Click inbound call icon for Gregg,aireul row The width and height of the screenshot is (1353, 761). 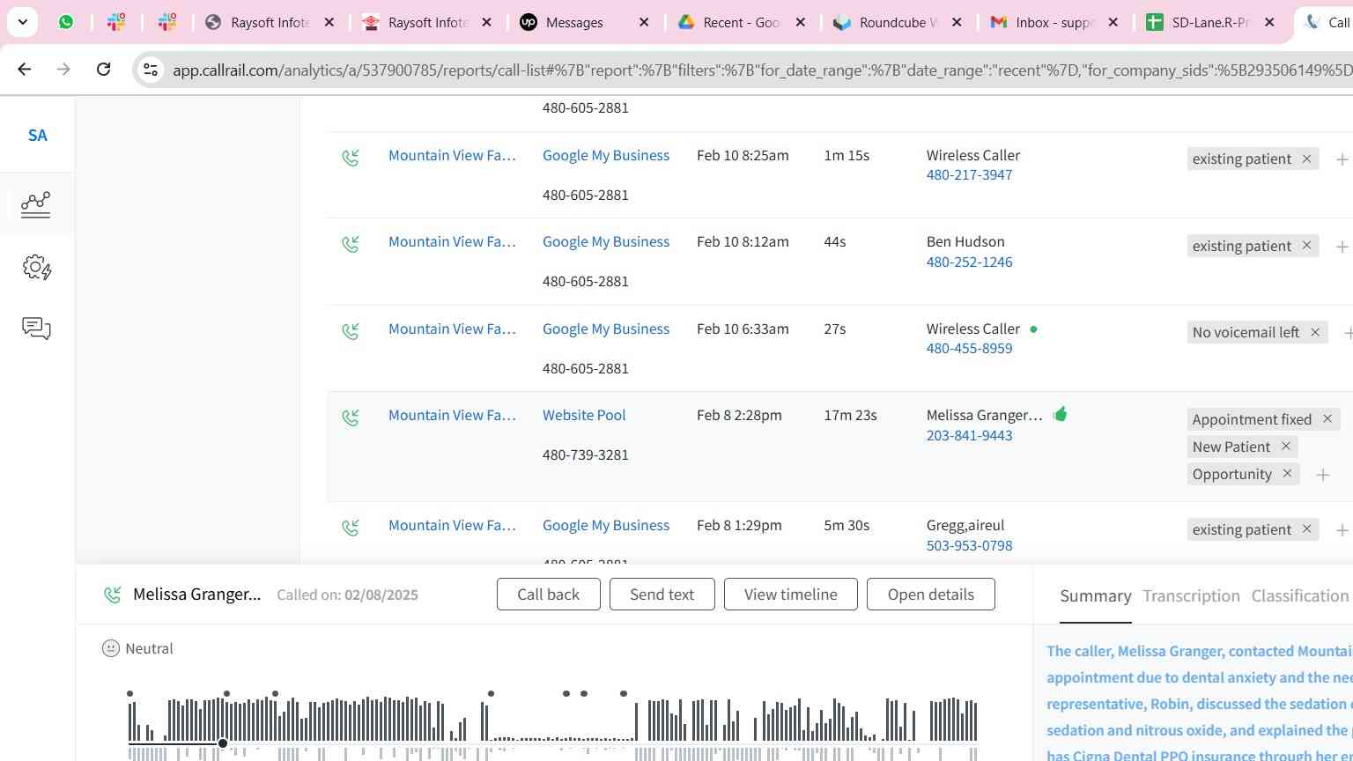(x=351, y=528)
